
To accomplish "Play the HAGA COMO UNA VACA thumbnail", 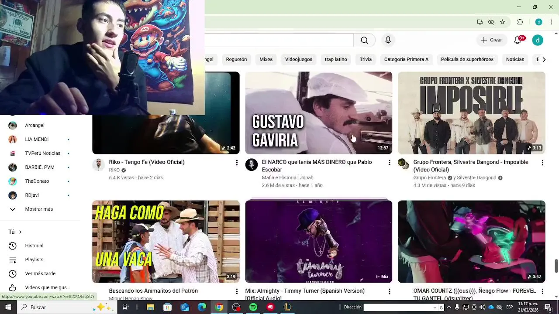I will click(166, 242).
